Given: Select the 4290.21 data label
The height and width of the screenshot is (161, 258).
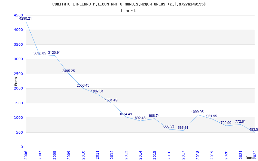Looking at the screenshot, I should click(25, 19).
